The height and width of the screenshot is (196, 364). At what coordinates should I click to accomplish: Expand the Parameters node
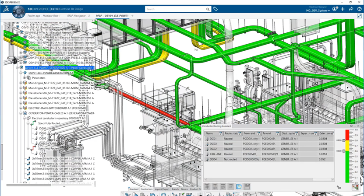25,78
